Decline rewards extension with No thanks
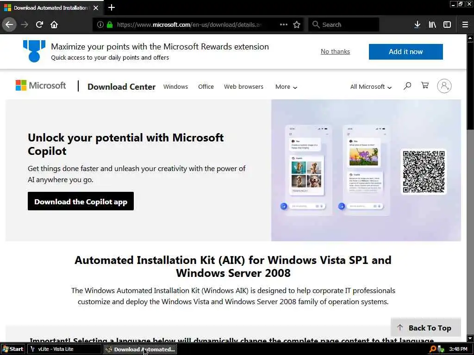This screenshot has width=474, height=355. point(335,52)
